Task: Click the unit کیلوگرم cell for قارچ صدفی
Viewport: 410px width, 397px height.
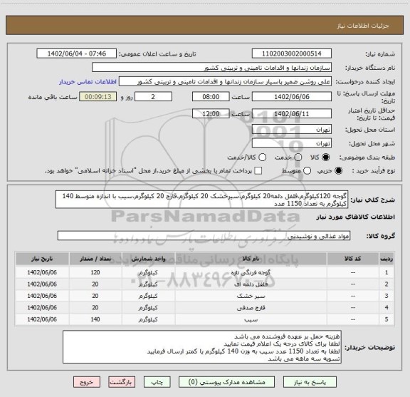Action: click(x=148, y=308)
